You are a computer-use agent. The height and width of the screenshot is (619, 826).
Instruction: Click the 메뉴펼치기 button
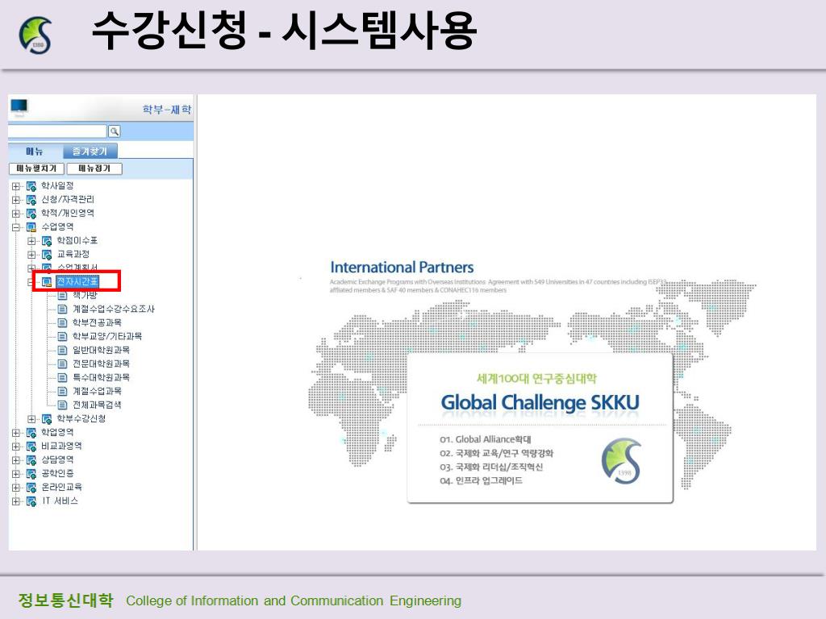[36, 168]
